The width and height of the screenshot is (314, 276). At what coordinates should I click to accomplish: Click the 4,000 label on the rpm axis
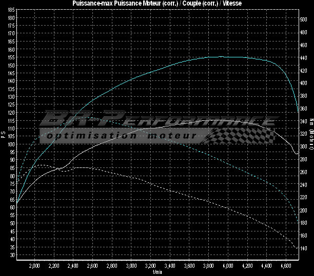pyautogui.click(x=228, y=266)
